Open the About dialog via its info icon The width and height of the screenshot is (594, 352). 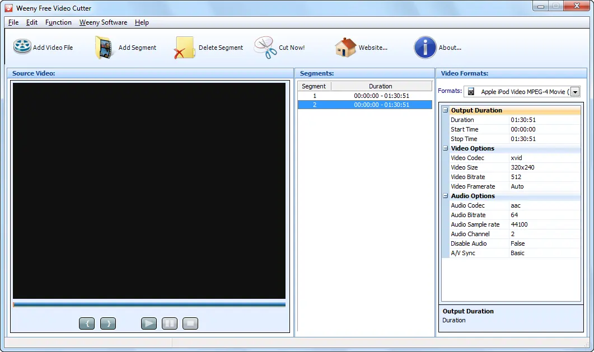(424, 48)
